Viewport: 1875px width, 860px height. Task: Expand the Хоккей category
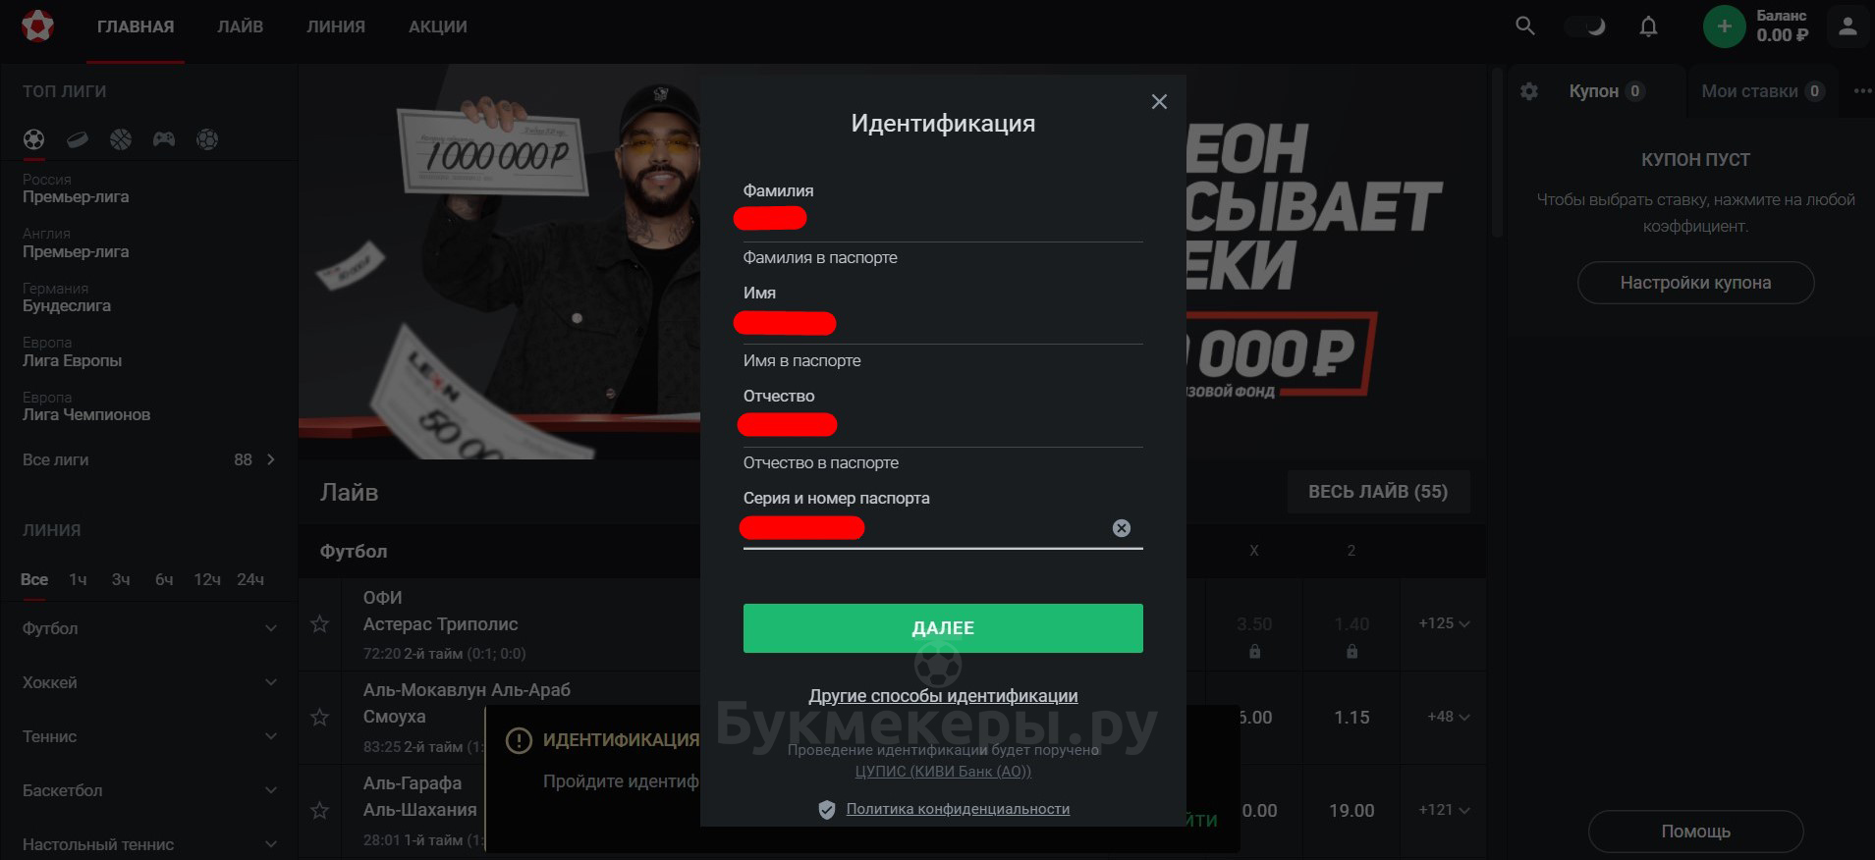point(147,682)
